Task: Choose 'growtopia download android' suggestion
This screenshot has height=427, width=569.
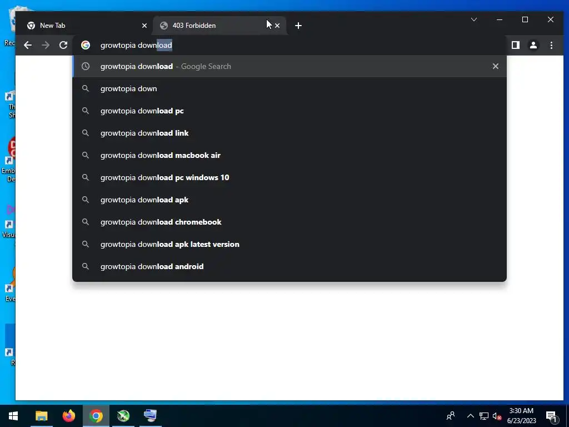Action: click(x=289, y=266)
